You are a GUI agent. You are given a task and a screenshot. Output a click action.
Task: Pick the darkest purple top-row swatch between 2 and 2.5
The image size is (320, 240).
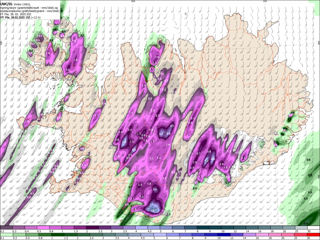click(x=92, y=228)
